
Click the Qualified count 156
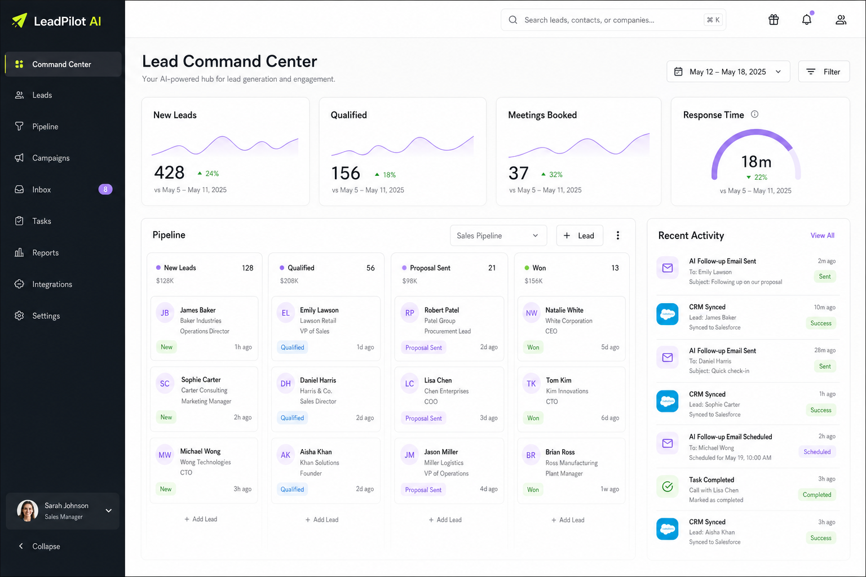tap(346, 173)
